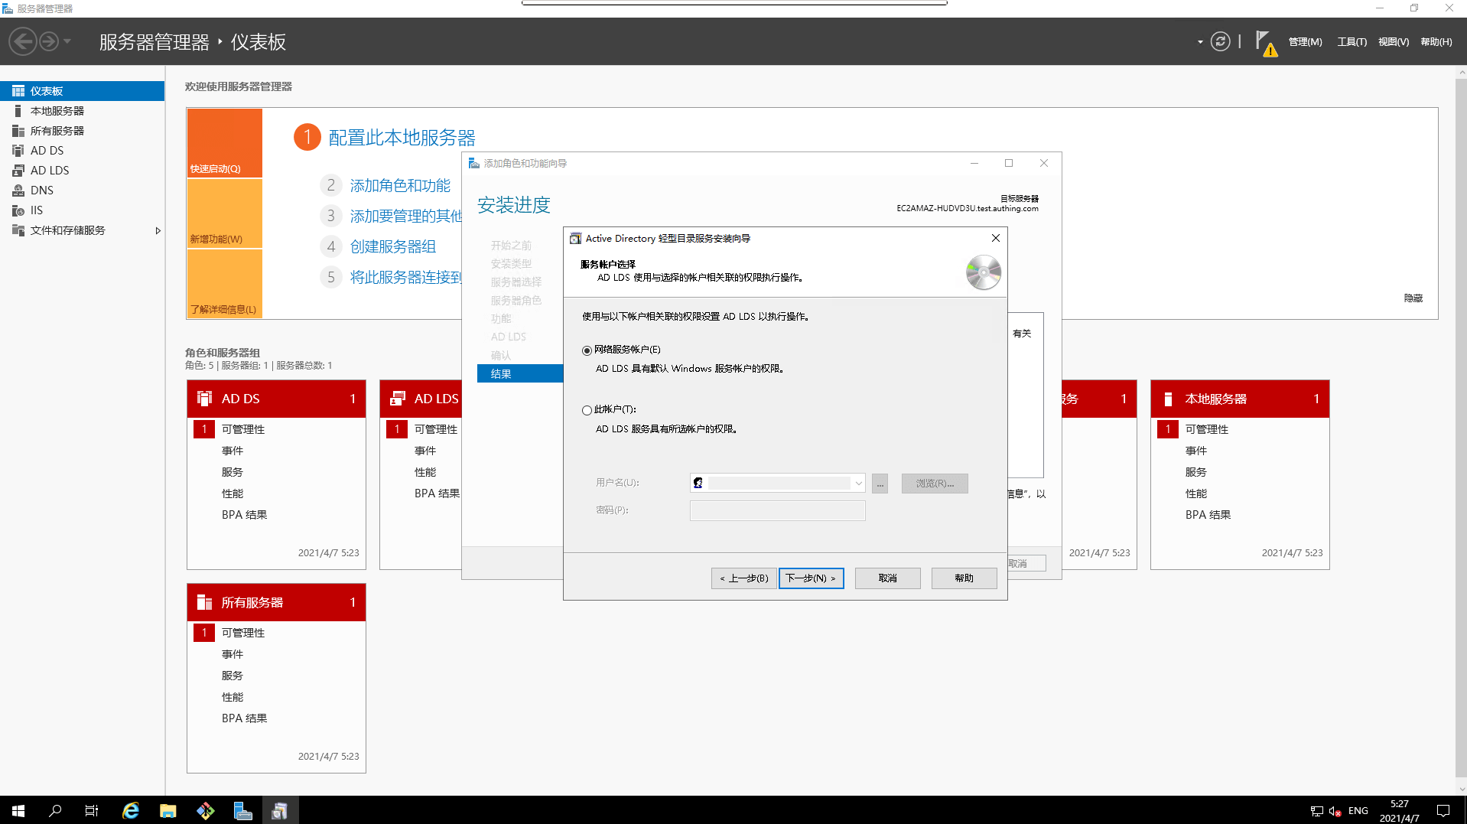The height and width of the screenshot is (824, 1467).
Task: Select the Network service account option
Action: point(587,350)
